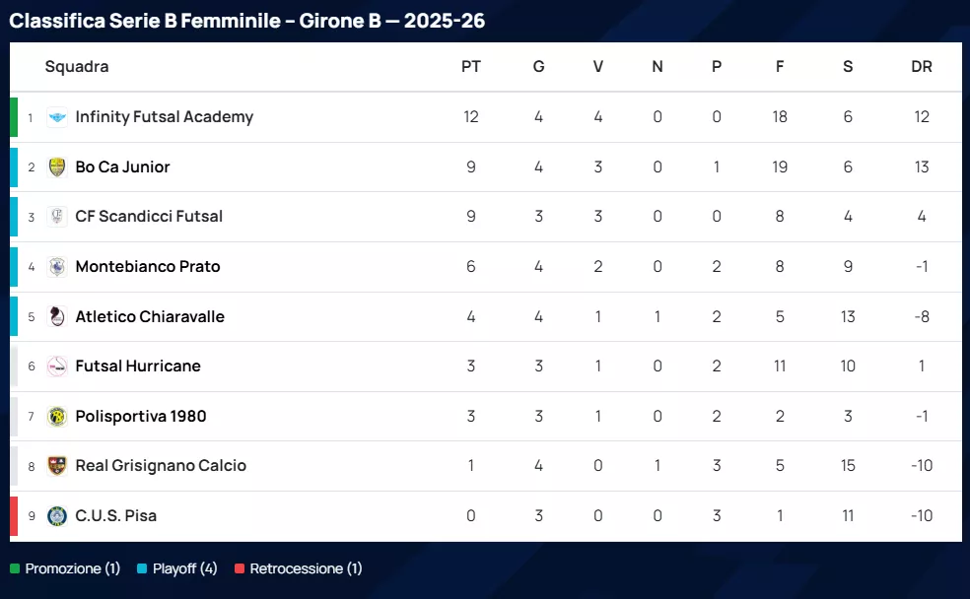Image resolution: width=970 pixels, height=599 pixels.
Task: Click the Real Grisignano Calcio crest
Action: coord(57,466)
